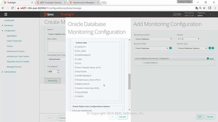Viewport: 218px width, 122px height.
Task: Enable Multi Threaded Server (MTS) checkbox
Action: point(76,67)
